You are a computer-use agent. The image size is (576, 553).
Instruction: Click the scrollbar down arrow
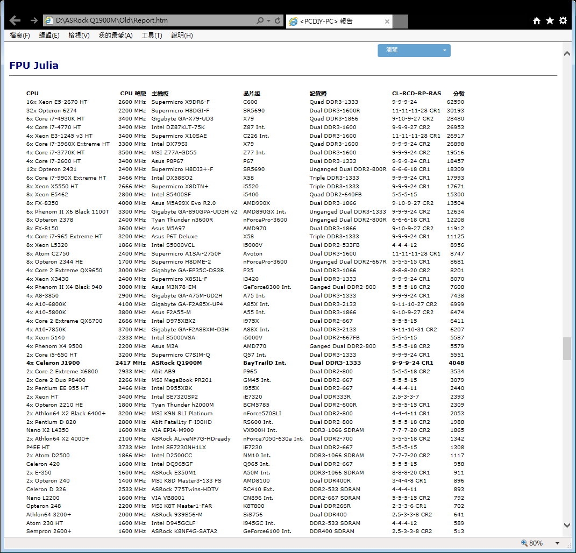[x=567, y=525]
